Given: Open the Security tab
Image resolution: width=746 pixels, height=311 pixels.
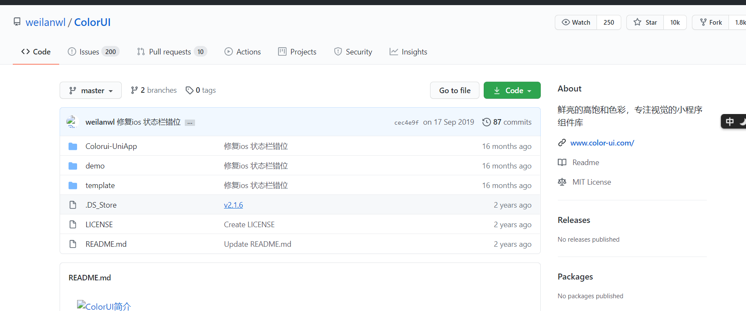Looking at the screenshot, I should pos(353,51).
